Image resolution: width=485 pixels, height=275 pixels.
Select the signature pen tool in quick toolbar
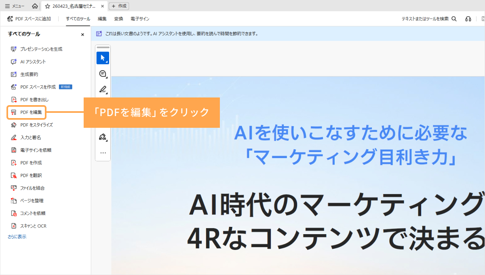pyautogui.click(x=103, y=137)
